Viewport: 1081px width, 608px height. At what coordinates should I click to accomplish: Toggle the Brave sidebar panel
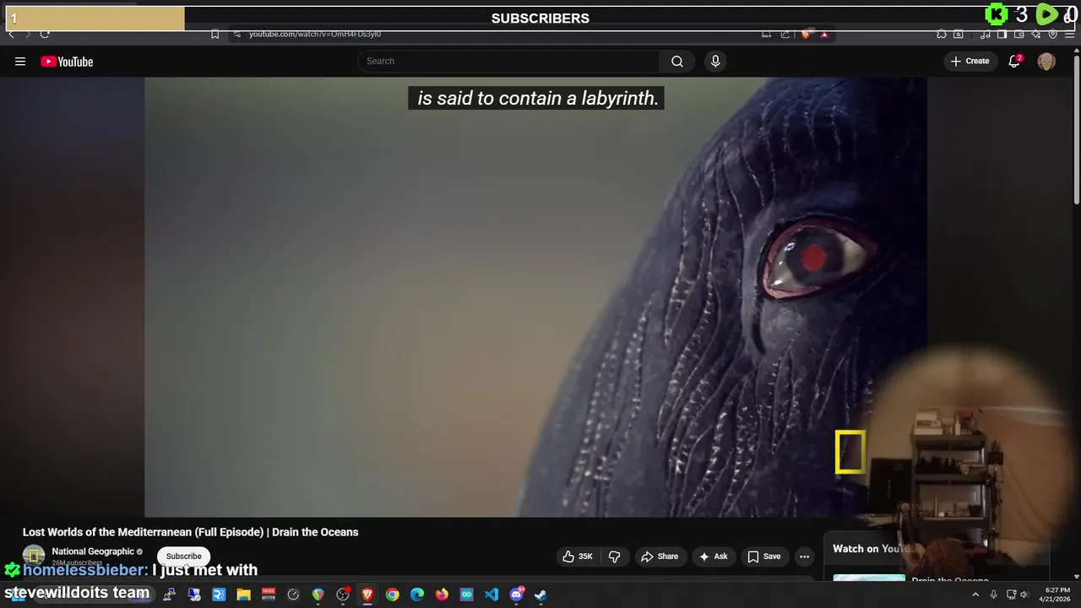point(1002,34)
